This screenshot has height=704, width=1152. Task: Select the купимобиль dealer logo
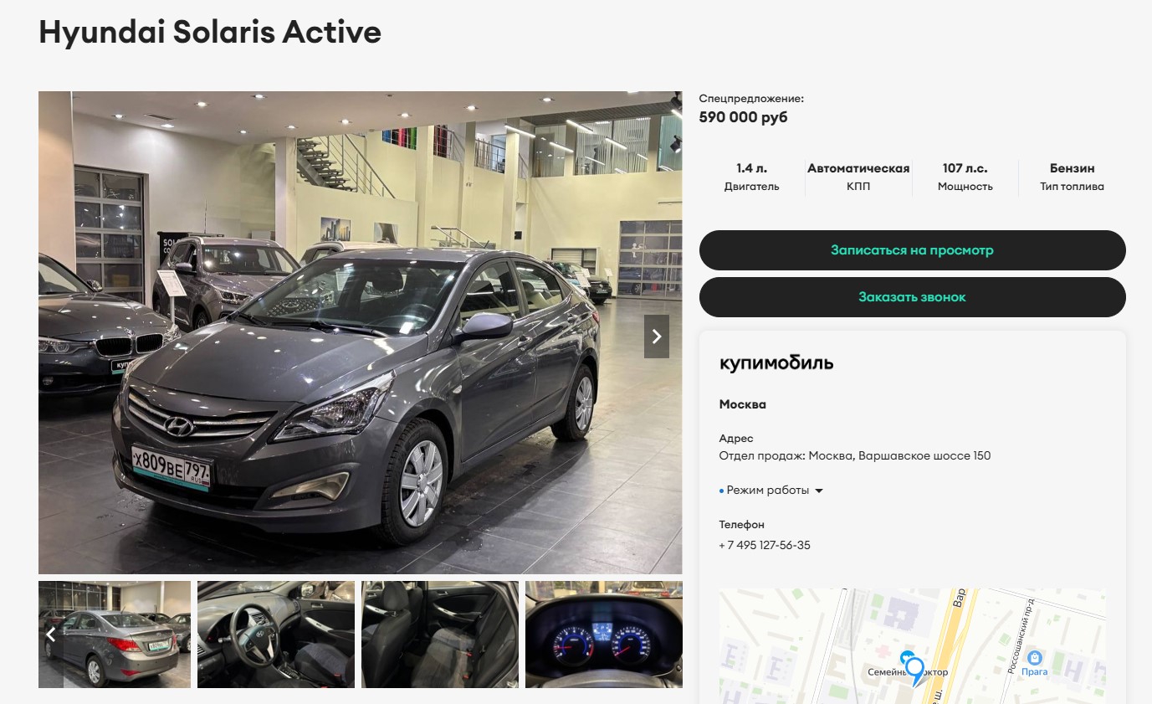click(776, 363)
